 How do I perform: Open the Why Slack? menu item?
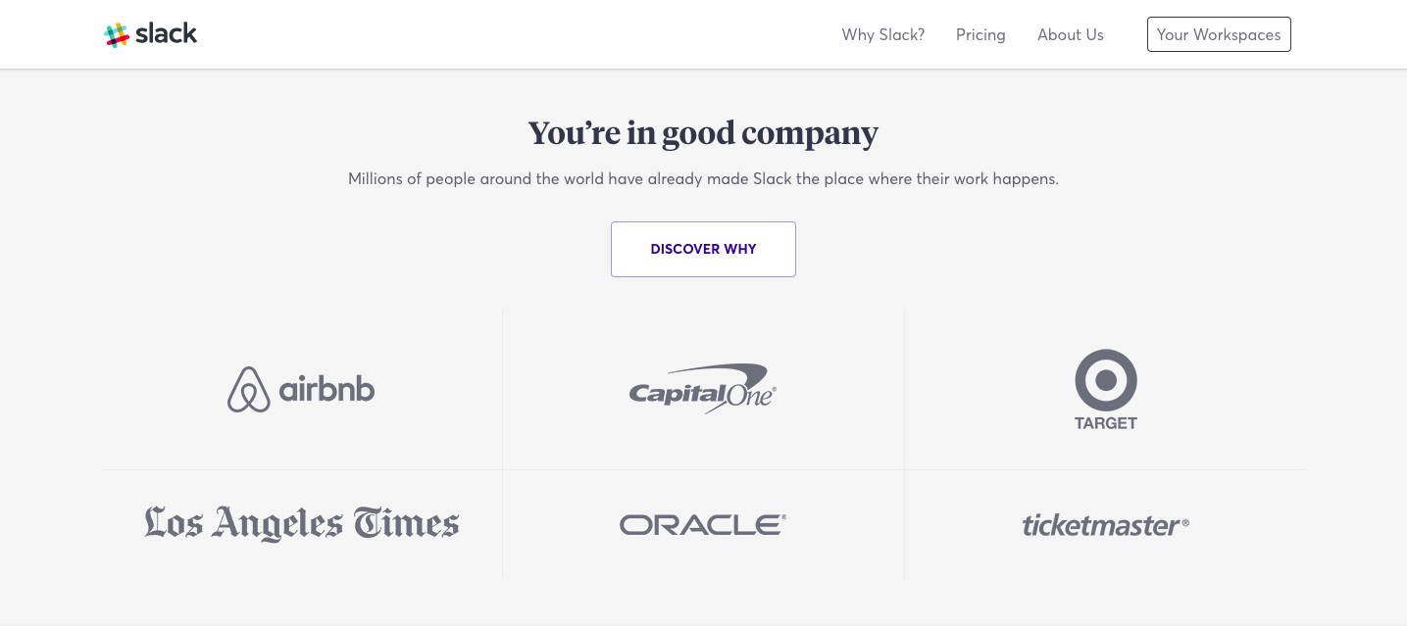click(x=882, y=34)
